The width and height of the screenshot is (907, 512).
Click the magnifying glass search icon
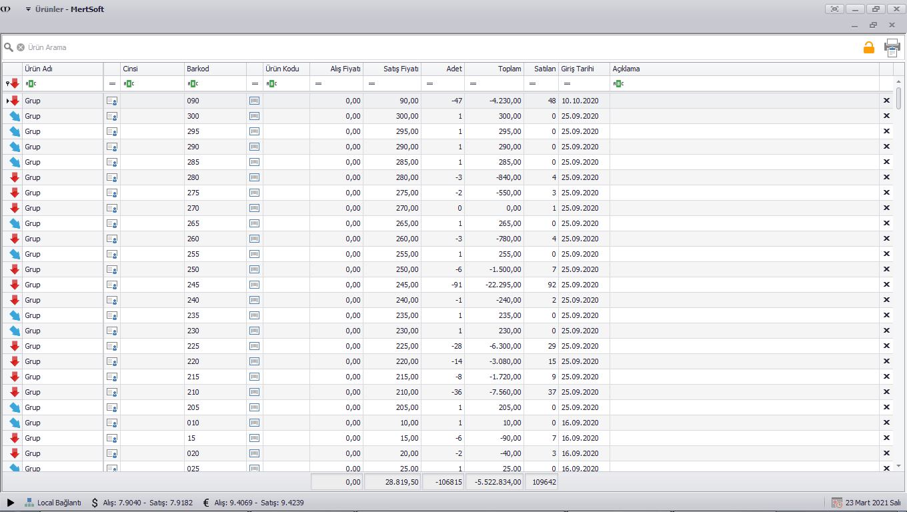pyautogui.click(x=9, y=47)
